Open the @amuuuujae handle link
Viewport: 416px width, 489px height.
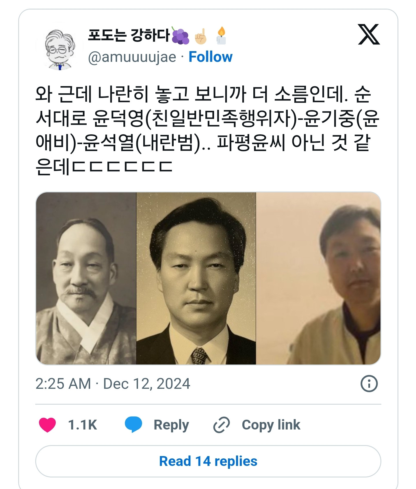132,57
